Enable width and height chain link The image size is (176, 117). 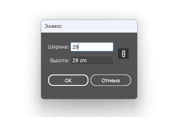point(123,54)
